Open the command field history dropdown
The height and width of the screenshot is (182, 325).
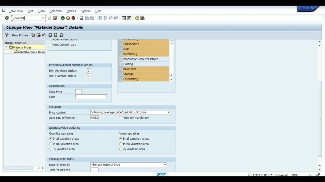[x=43, y=18]
